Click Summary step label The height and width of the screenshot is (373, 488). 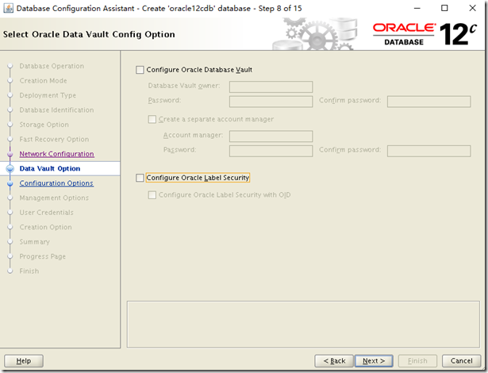(x=35, y=241)
